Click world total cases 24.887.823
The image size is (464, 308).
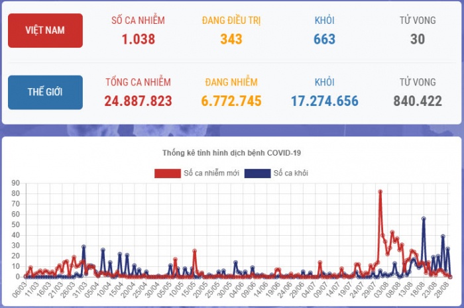tap(138, 101)
